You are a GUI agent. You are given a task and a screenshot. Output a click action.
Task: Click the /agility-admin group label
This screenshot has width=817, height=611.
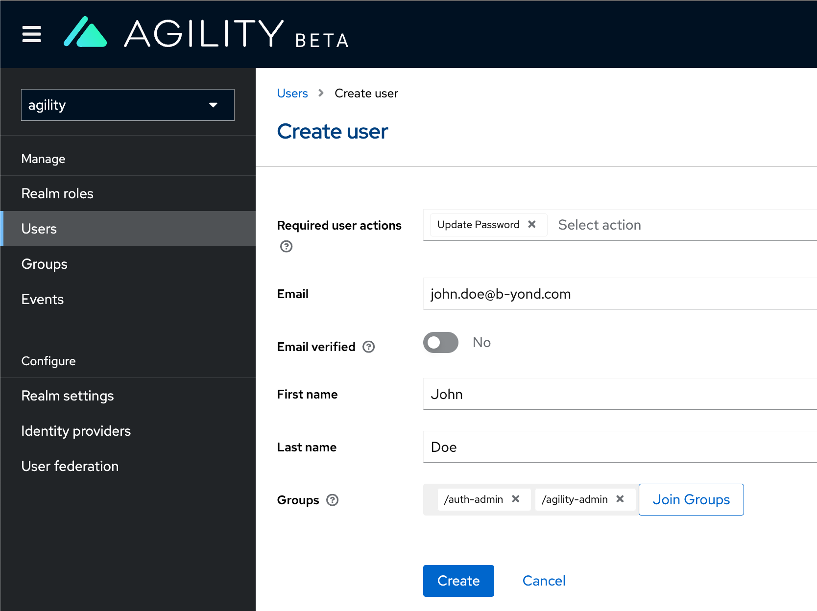pos(575,499)
